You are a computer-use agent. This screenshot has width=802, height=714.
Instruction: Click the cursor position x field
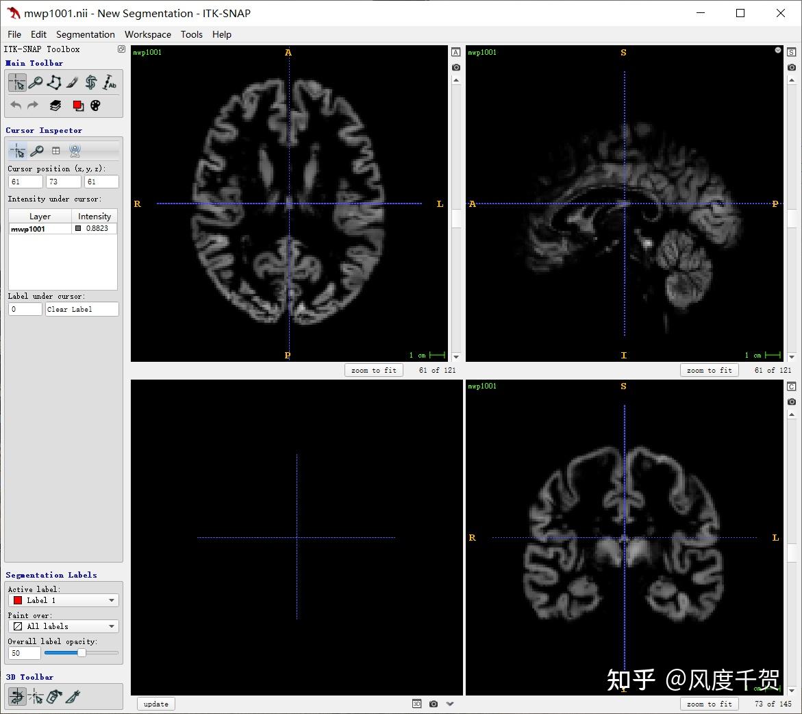point(25,182)
